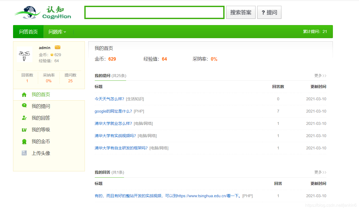This screenshot has width=359, height=210.
Task: Select the home icon beside 我的首页
Action: click(24, 94)
